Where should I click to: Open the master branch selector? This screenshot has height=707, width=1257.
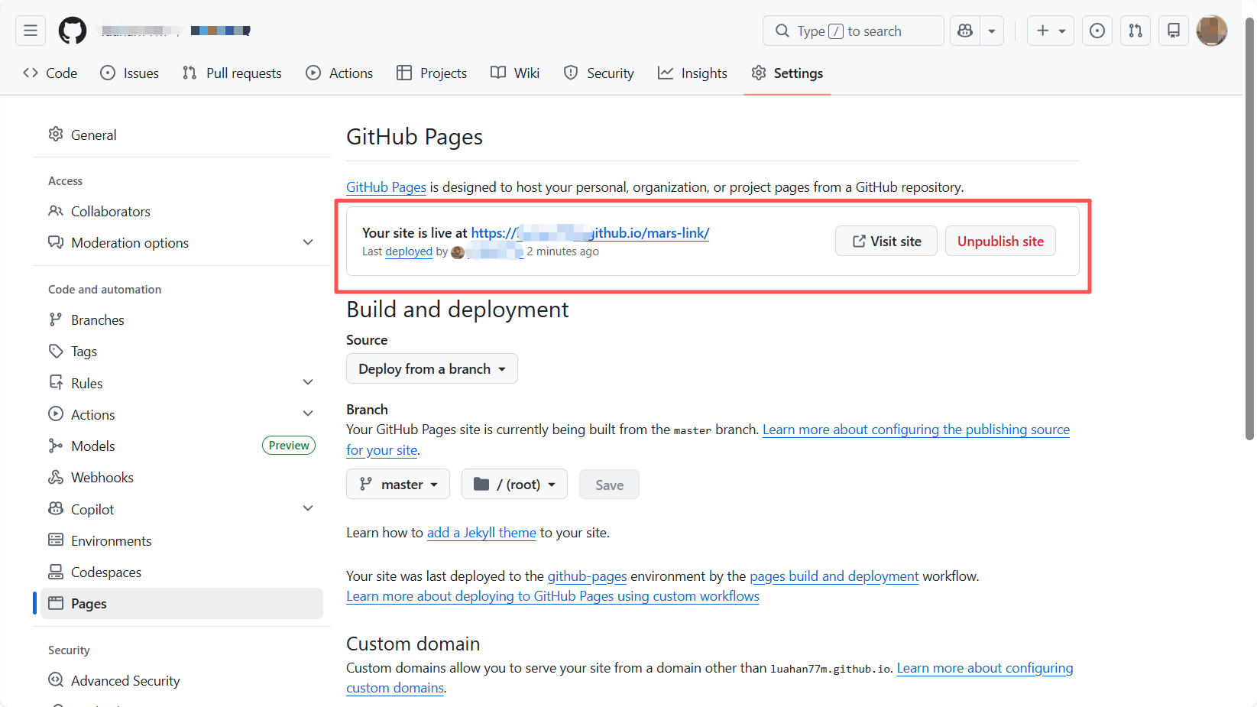398,485
